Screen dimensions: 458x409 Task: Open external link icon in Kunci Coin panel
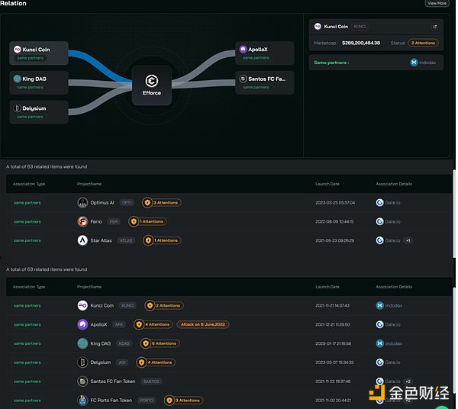point(435,26)
